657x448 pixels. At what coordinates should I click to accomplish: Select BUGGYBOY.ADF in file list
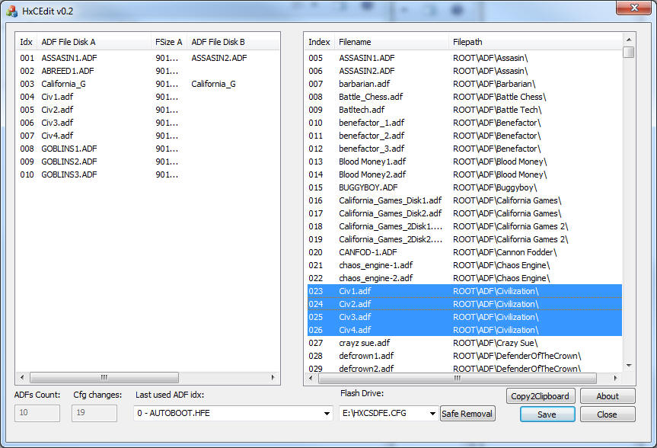pos(368,188)
